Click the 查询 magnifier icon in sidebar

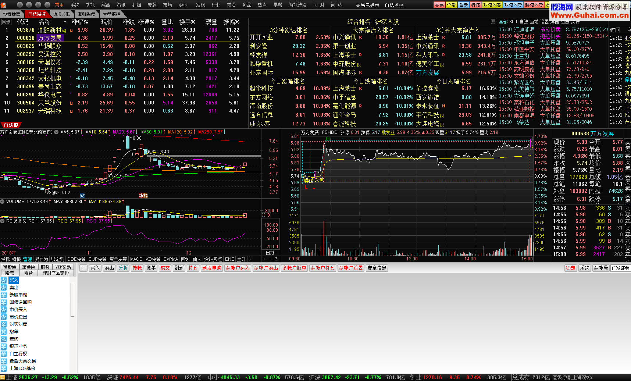coord(4,339)
